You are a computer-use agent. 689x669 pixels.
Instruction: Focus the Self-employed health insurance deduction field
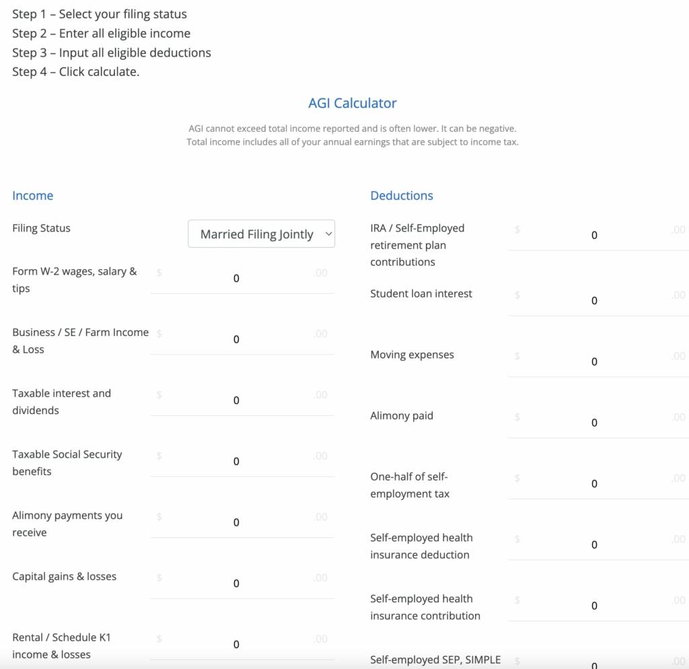594,545
